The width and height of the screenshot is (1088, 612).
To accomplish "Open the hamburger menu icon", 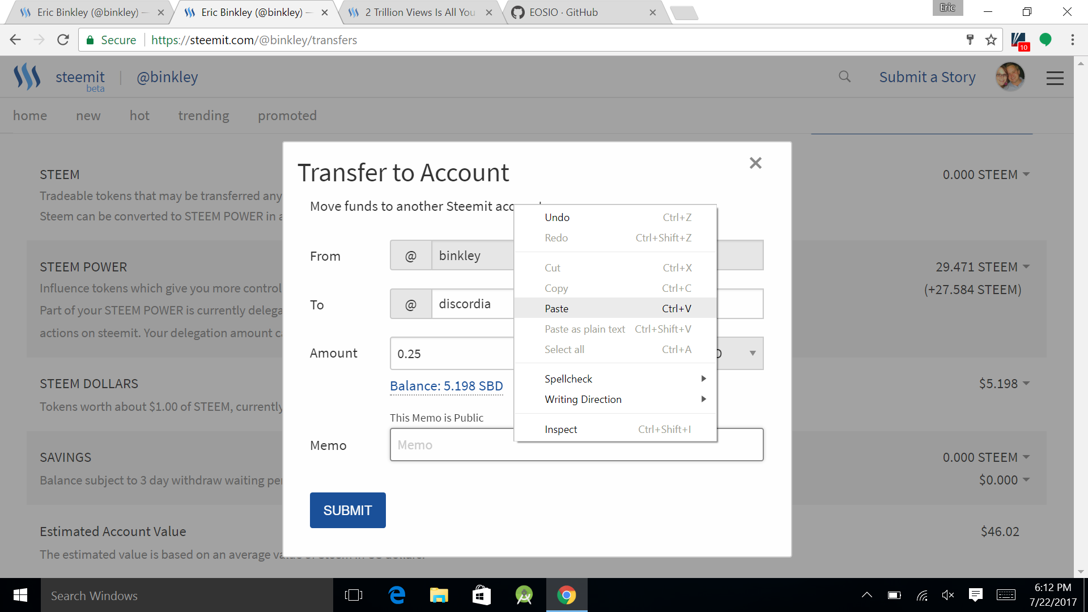I will point(1055,78).
